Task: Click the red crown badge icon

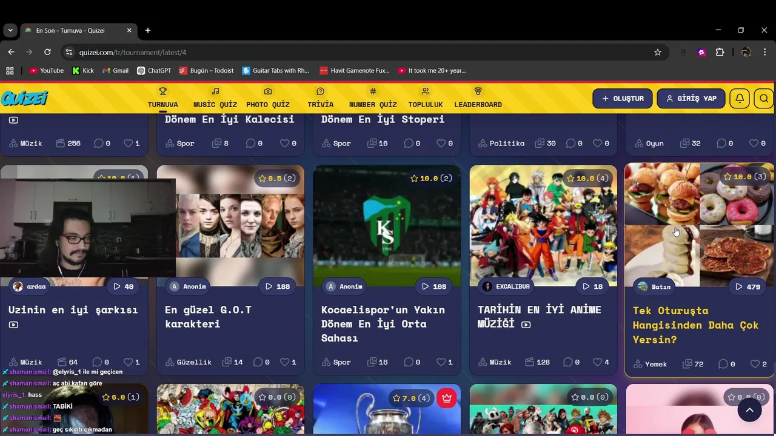Action: (x=447, y=398)
